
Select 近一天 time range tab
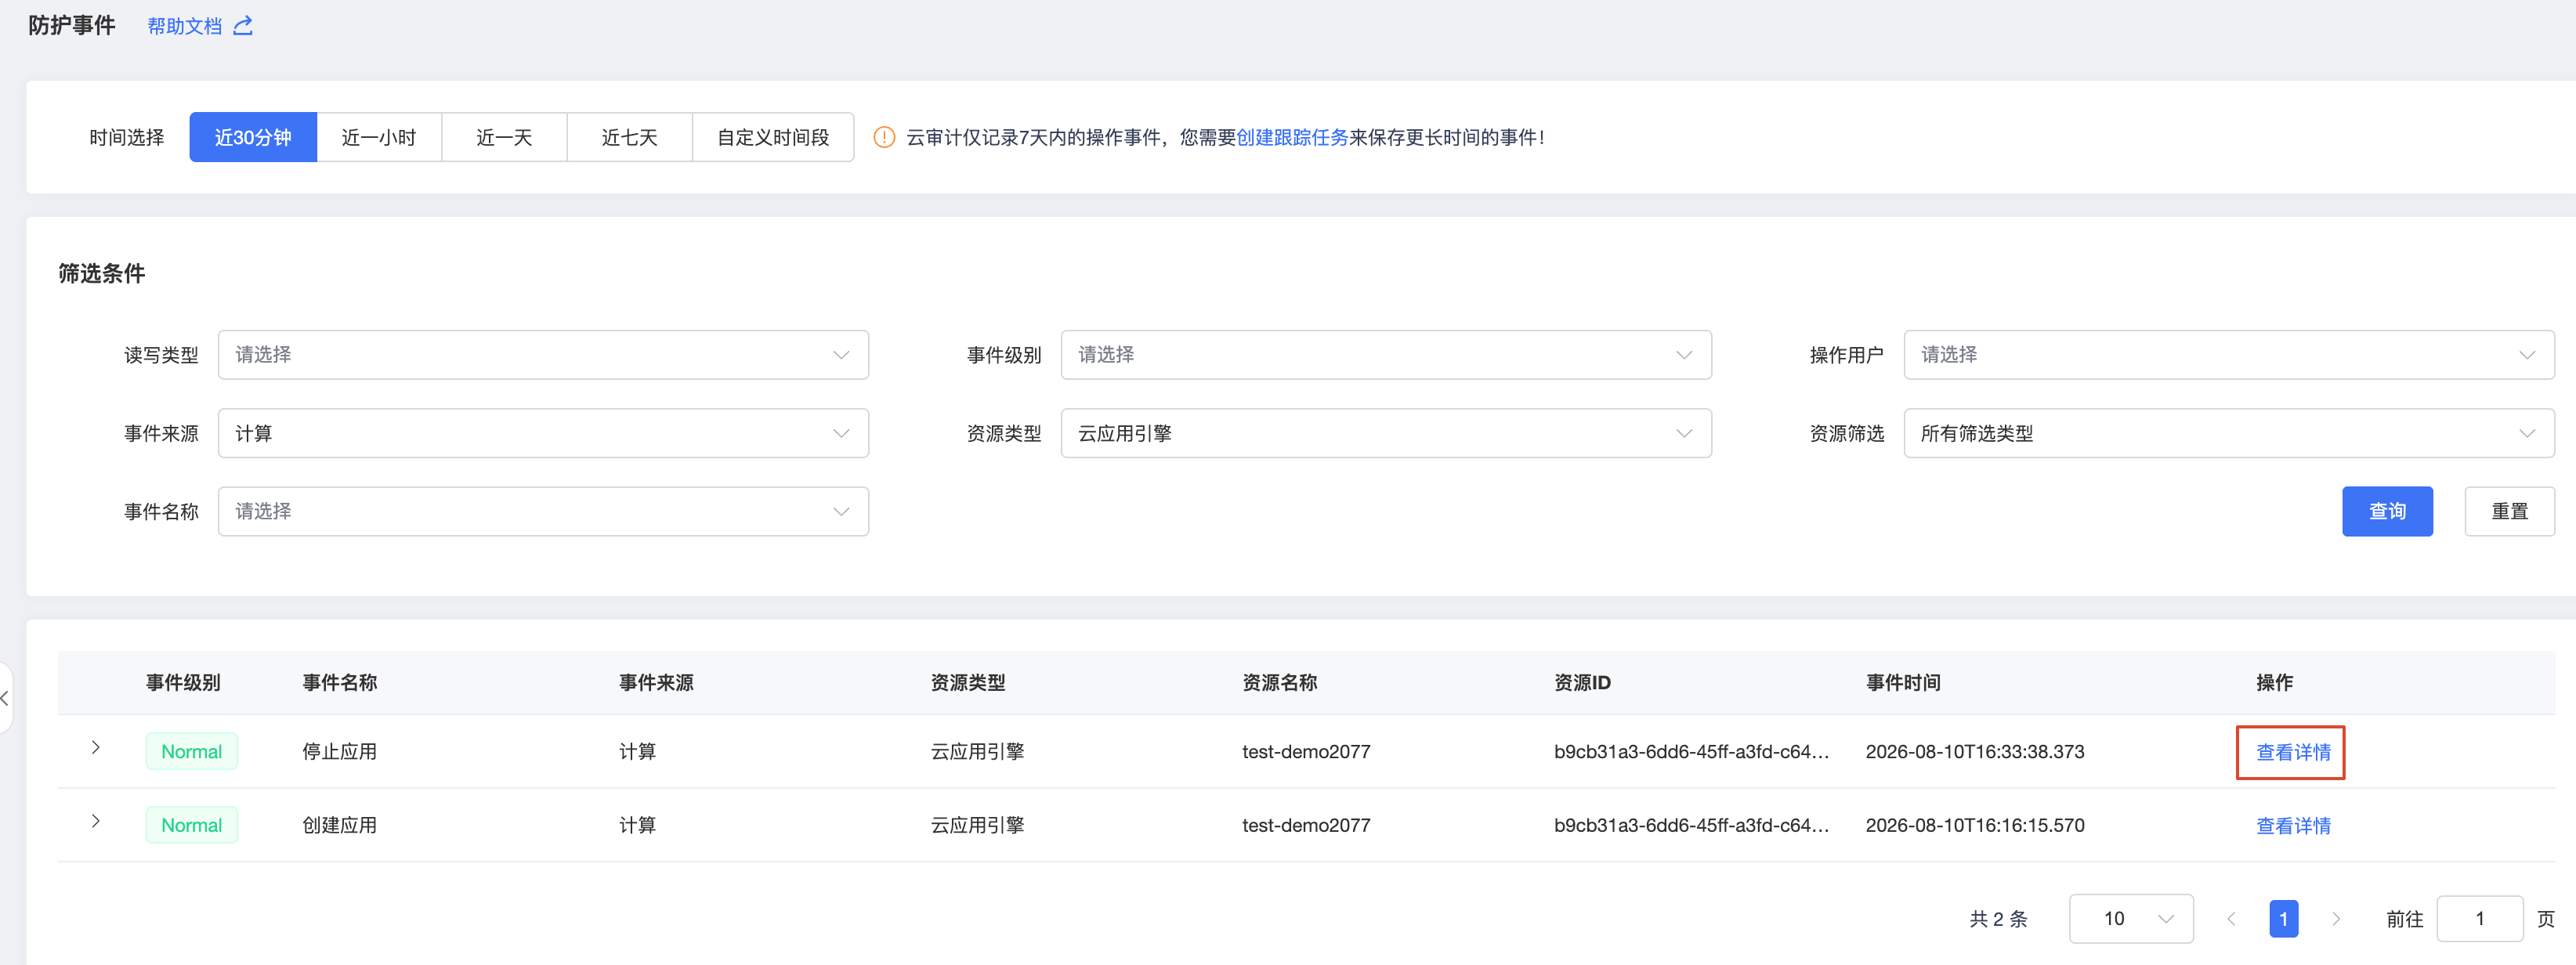pos(504,137)
